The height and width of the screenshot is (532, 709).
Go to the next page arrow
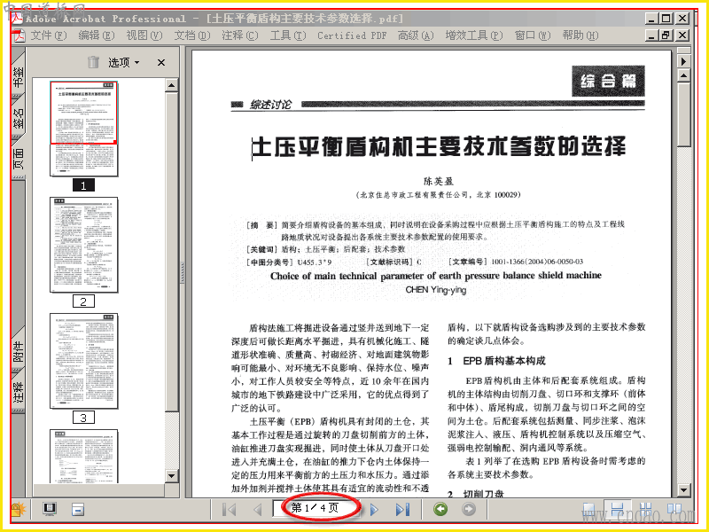tap(373, 510)
